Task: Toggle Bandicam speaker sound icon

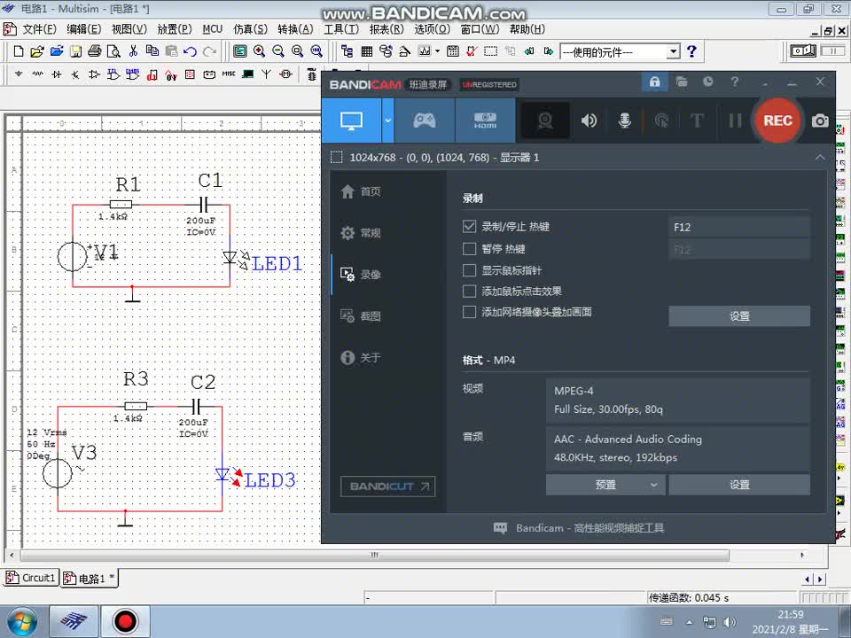Action: [x=589, y=121]
